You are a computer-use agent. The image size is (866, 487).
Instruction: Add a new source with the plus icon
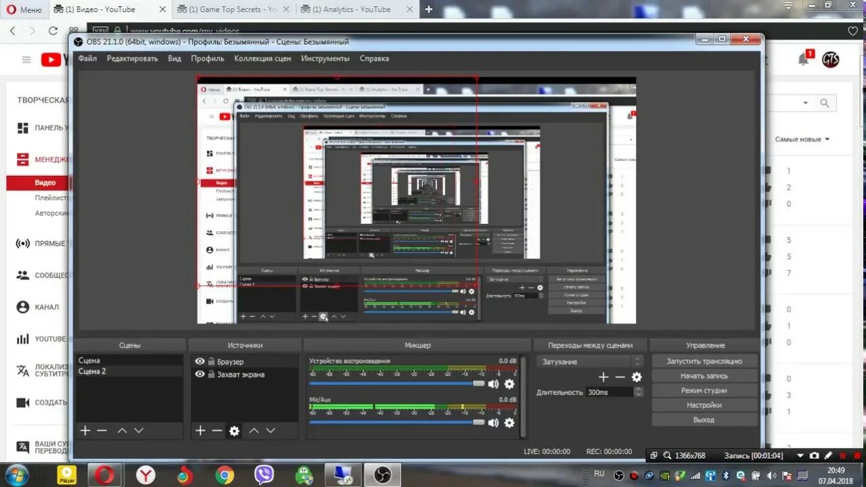pos(200,431)
